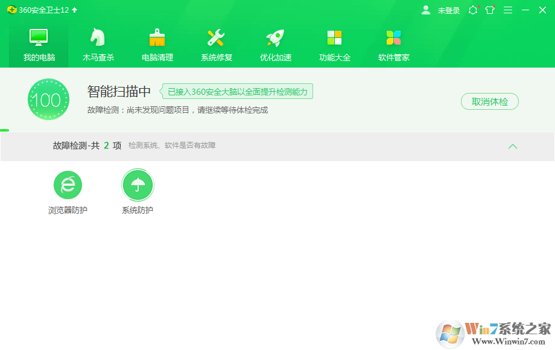555x350 pixels.
Task: Collapse the 故障检测 section via the chevron
Action: (513, 146)
